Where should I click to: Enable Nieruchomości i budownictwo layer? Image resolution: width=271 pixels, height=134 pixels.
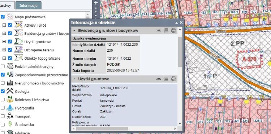[x=3, y=83]
